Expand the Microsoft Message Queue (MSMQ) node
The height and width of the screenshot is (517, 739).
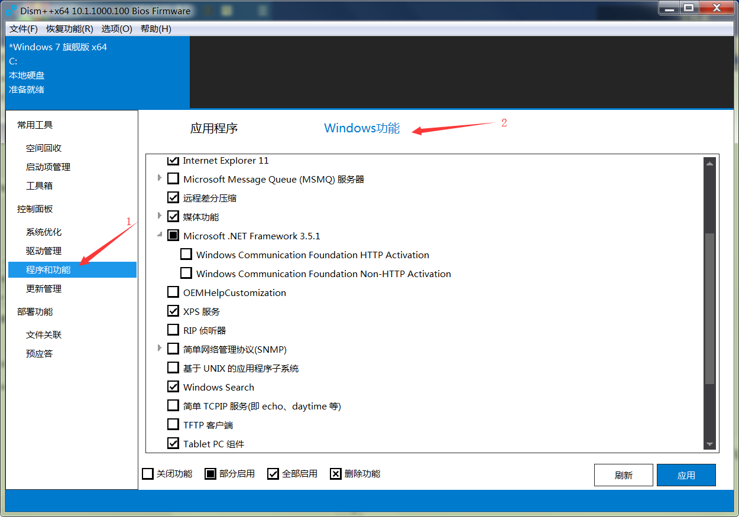click(x=160, y=178)
